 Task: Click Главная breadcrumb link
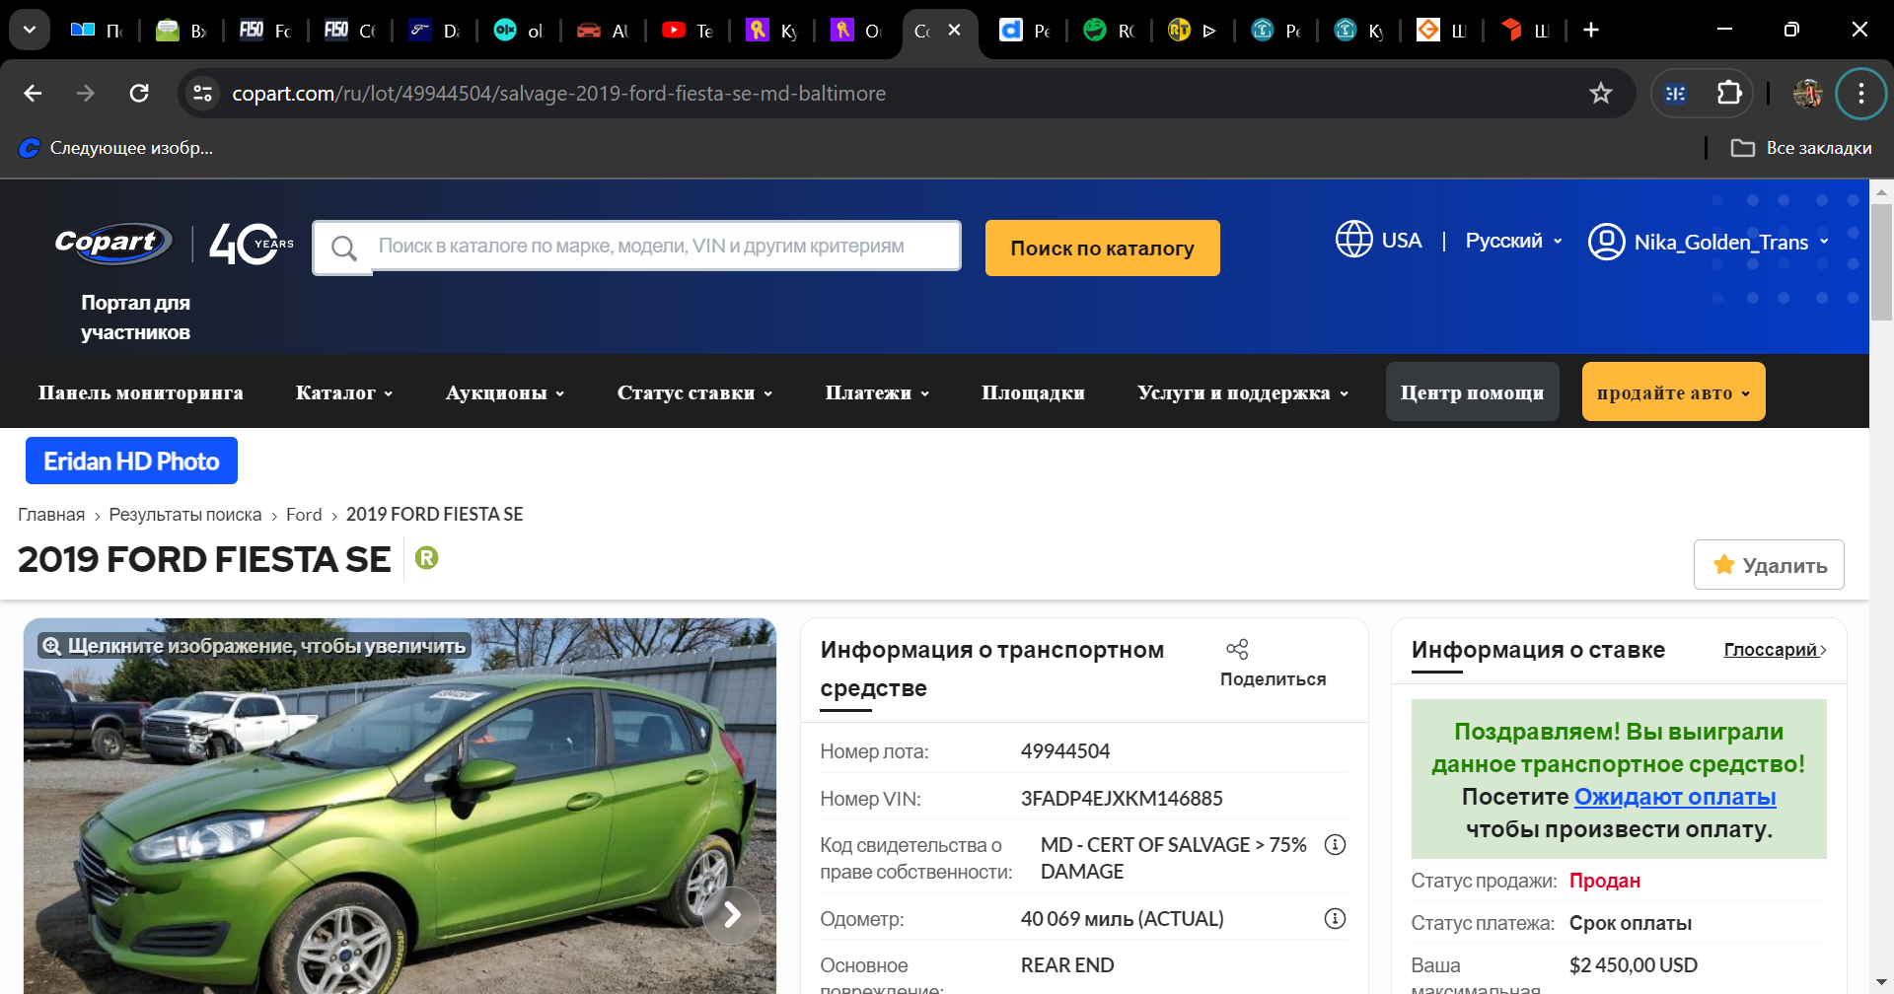(x=51, y=515)
